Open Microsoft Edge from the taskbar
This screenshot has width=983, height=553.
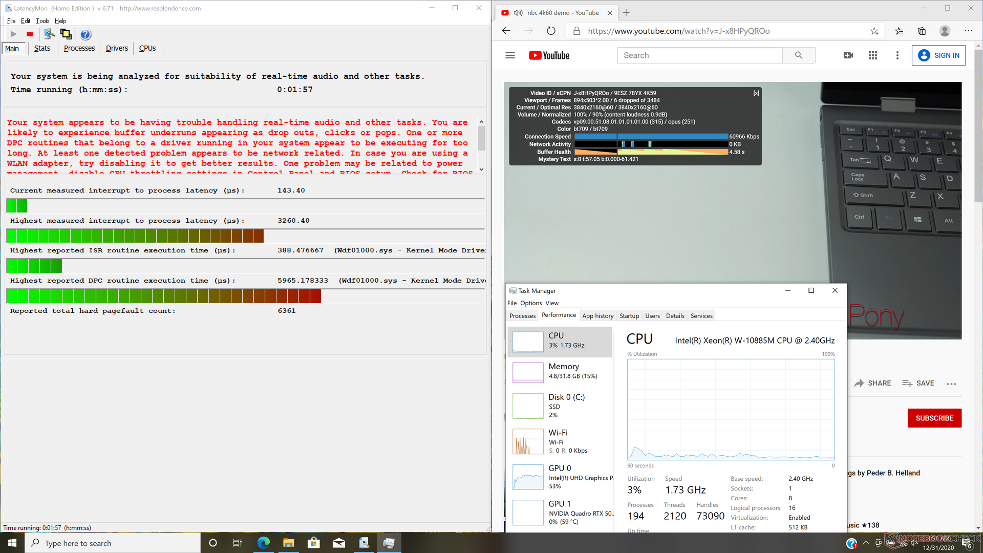[264, 543]
